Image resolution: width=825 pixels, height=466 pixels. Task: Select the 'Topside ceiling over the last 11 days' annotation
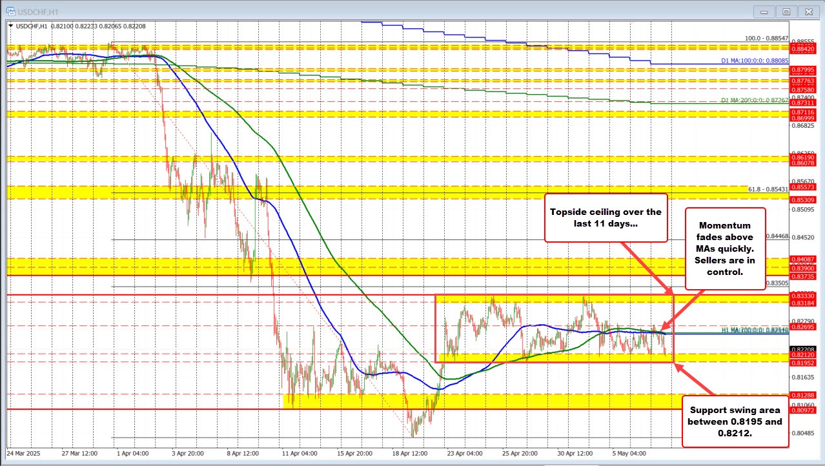pyautogui.click(x=605, y=218)
